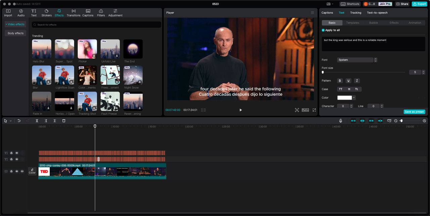Switch to the Tracking tab

356,13
